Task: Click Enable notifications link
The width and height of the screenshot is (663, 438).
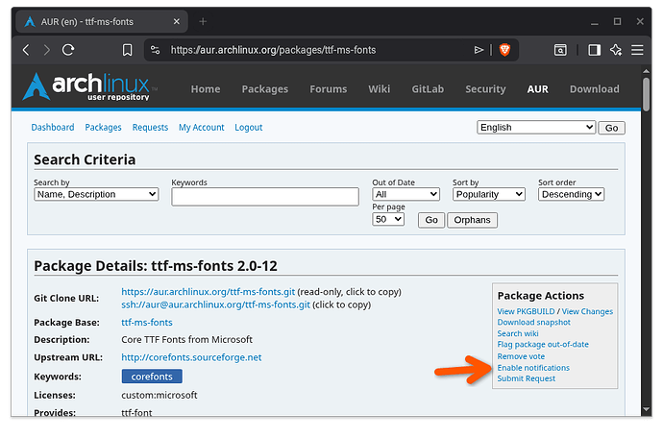Action: pos(533,368)
